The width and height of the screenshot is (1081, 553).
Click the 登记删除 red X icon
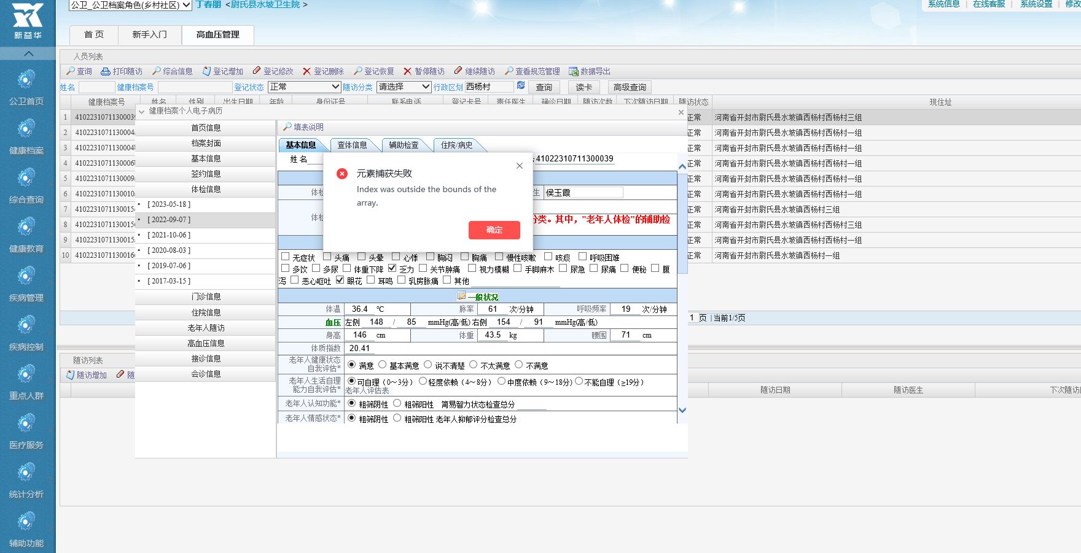pos(306,71)
